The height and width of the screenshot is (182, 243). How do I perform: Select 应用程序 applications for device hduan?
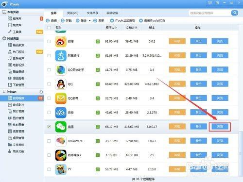point(22,98)
